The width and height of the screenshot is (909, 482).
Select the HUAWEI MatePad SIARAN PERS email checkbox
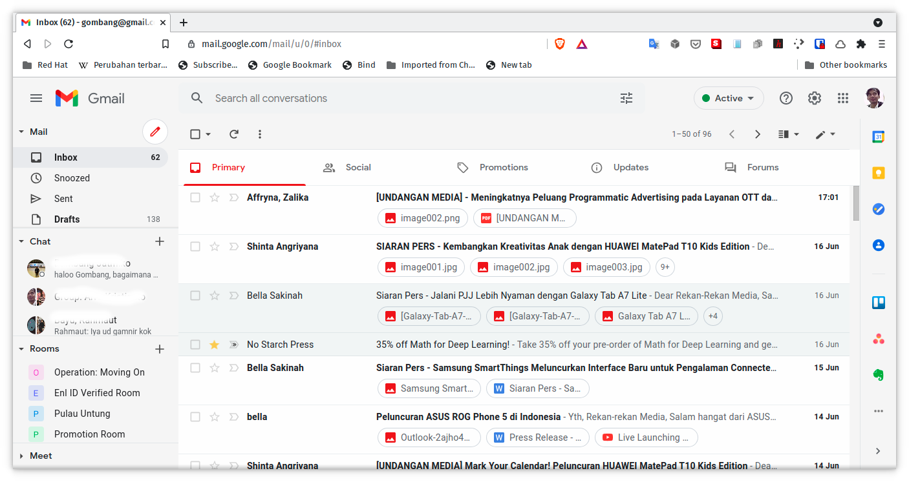coord(195,246)
